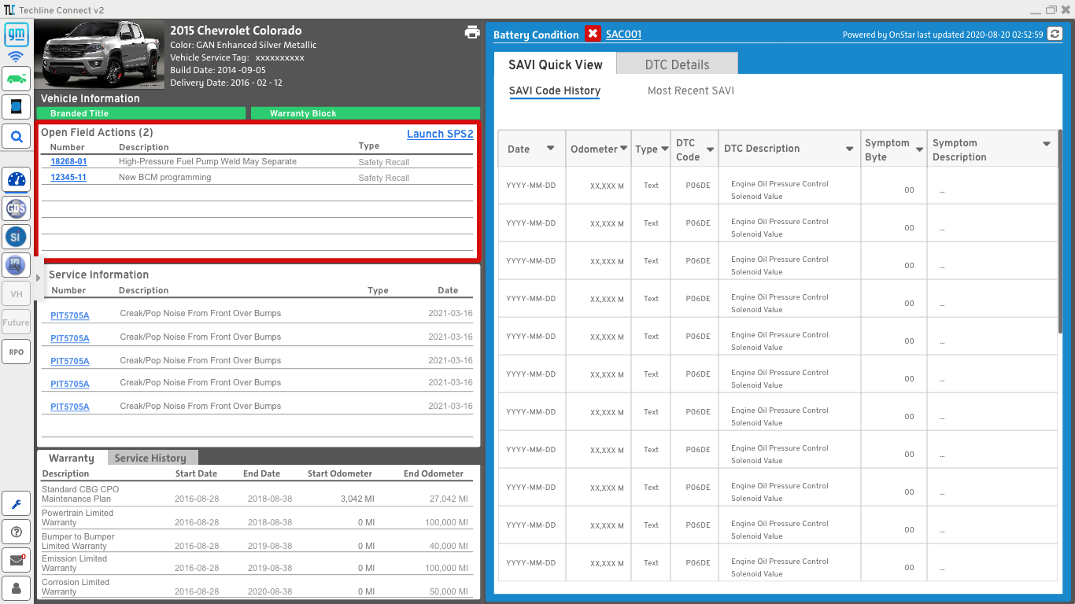Click the Wi-Fi connection status icon
The width and height of the screenshot is (1075, 604).
coord(17,57)
